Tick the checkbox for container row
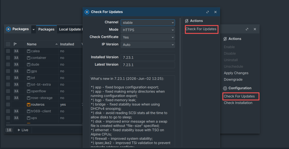The height and width of the screenshot is (149, 289). (8, 58)
